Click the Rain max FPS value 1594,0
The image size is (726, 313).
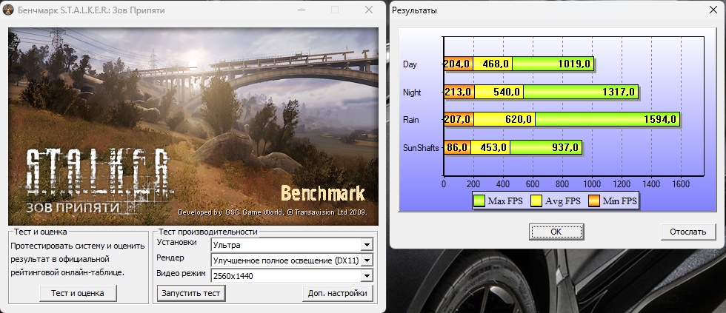point(660,120)
